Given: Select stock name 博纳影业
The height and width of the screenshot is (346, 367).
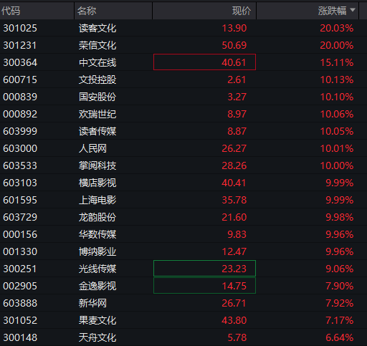Looking at the screenshot, I should coord(97,251).
